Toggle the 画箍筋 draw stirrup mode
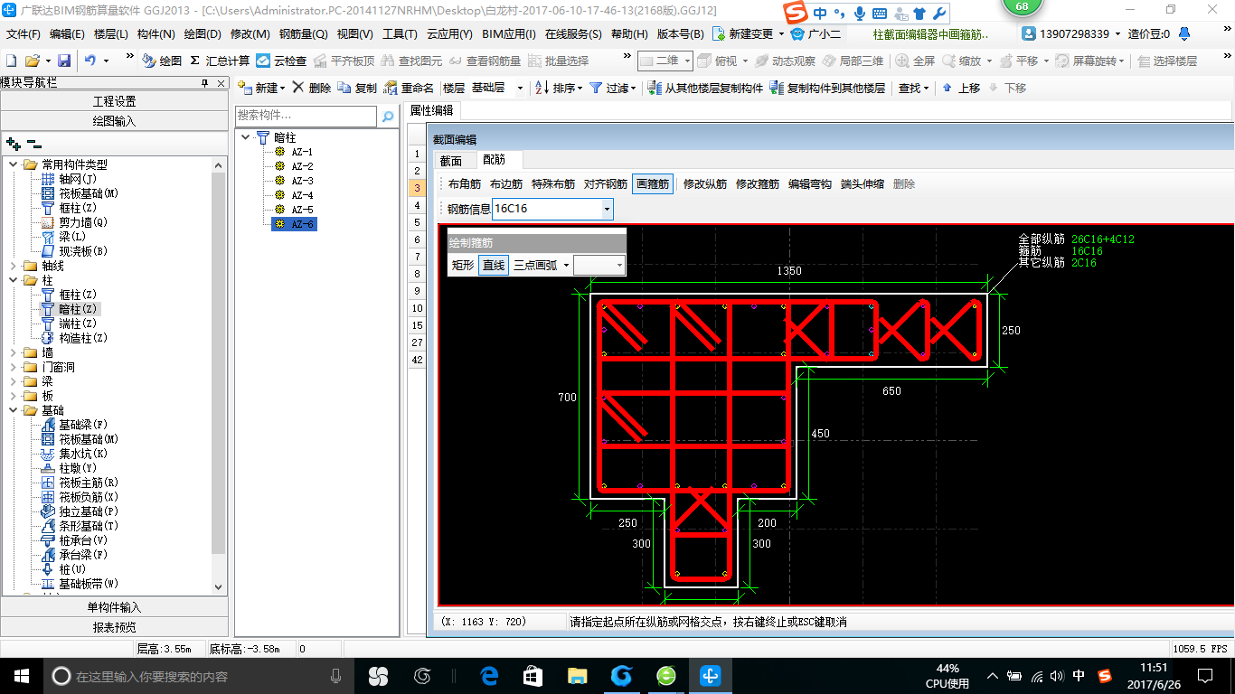 pyautogui.click(x=653, y=183)
